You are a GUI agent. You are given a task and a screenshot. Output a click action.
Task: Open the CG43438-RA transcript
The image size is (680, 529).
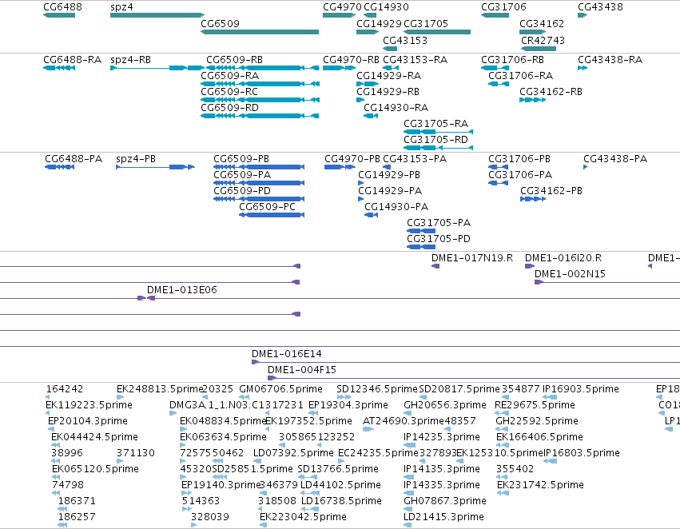coord(583,68)
